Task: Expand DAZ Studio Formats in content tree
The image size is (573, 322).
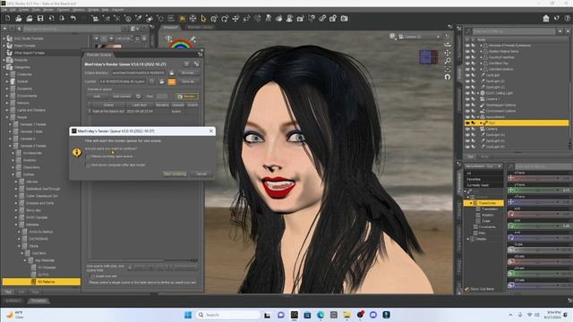Action: tap(4, 38)
